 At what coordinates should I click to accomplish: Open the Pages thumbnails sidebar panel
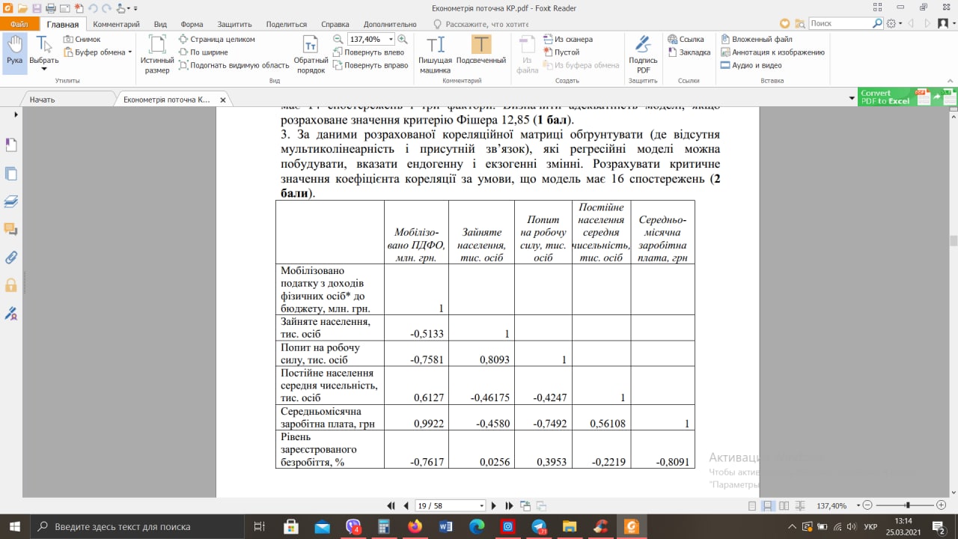coord(10,145)
